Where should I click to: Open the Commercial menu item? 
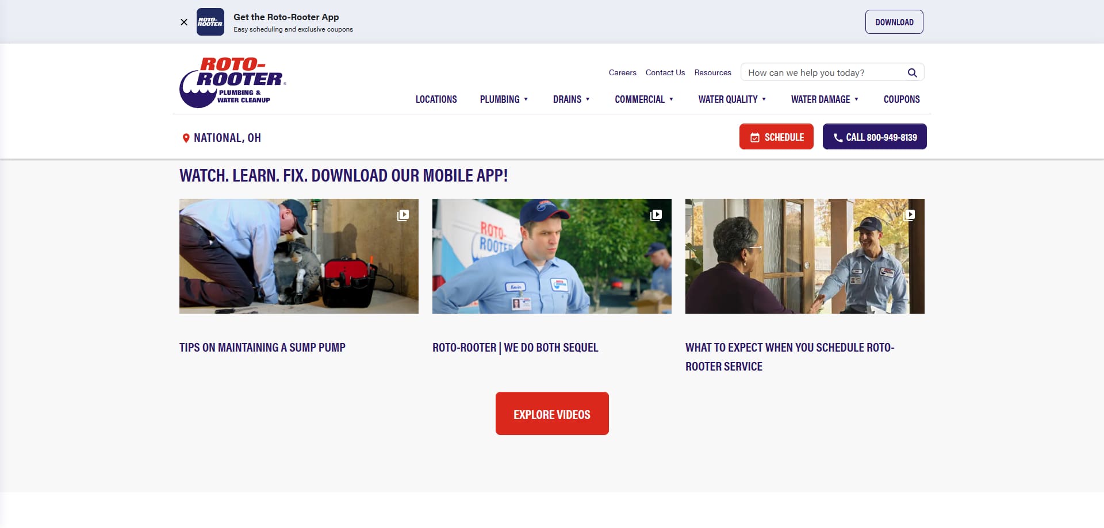pos(640,99)
